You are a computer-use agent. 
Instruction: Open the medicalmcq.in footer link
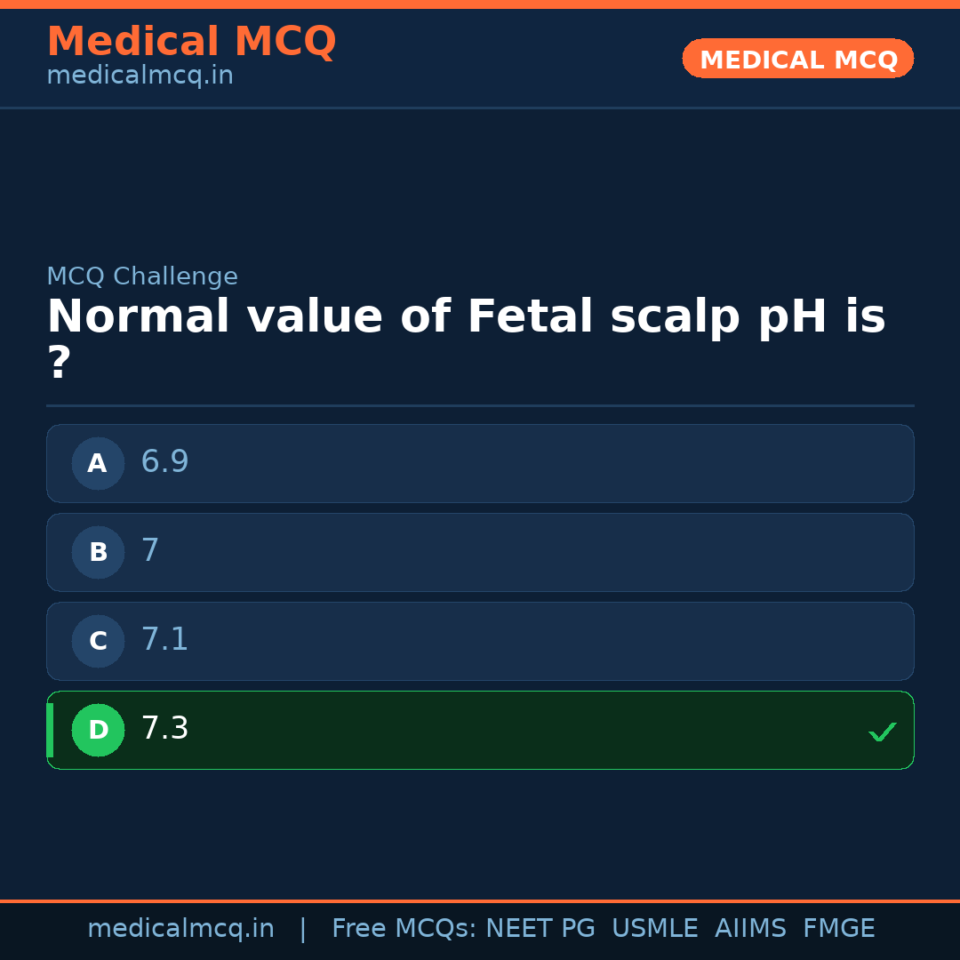[180, 928]
